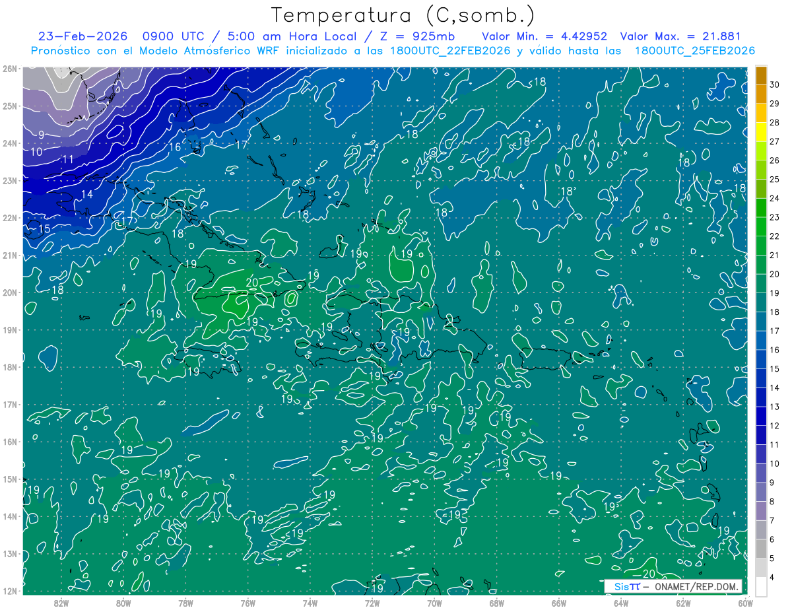The width and height of the screenshot is (792, 612).
Task: Click the "66W" longitude axis label
Action: (x=559, y=603)
